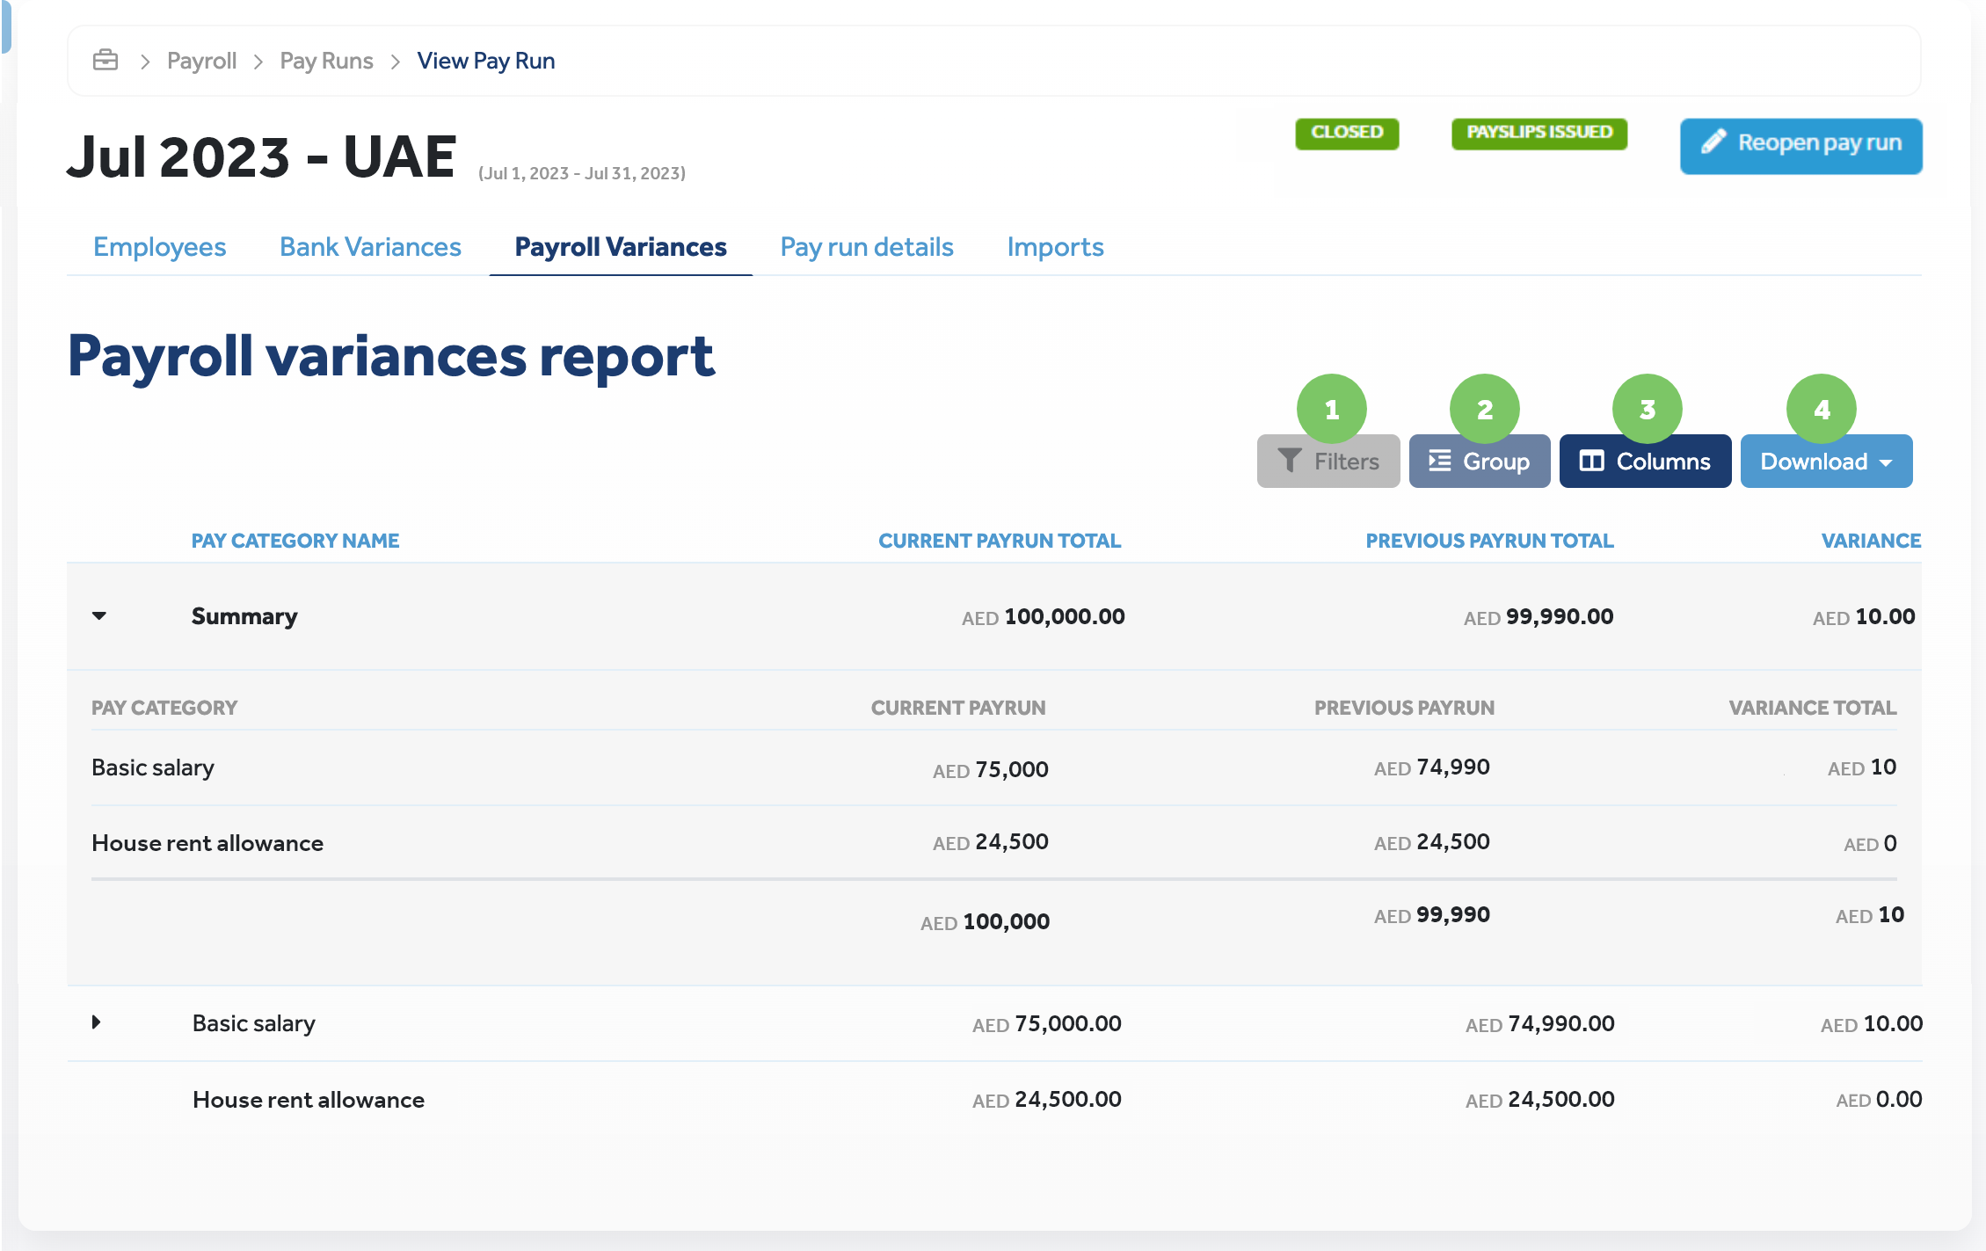Image resolution: width=1986 pixels, height=1251 pixels.
Task: Click AED 75,000.00 in Basic salary row
Action: pos(1046,1023)
